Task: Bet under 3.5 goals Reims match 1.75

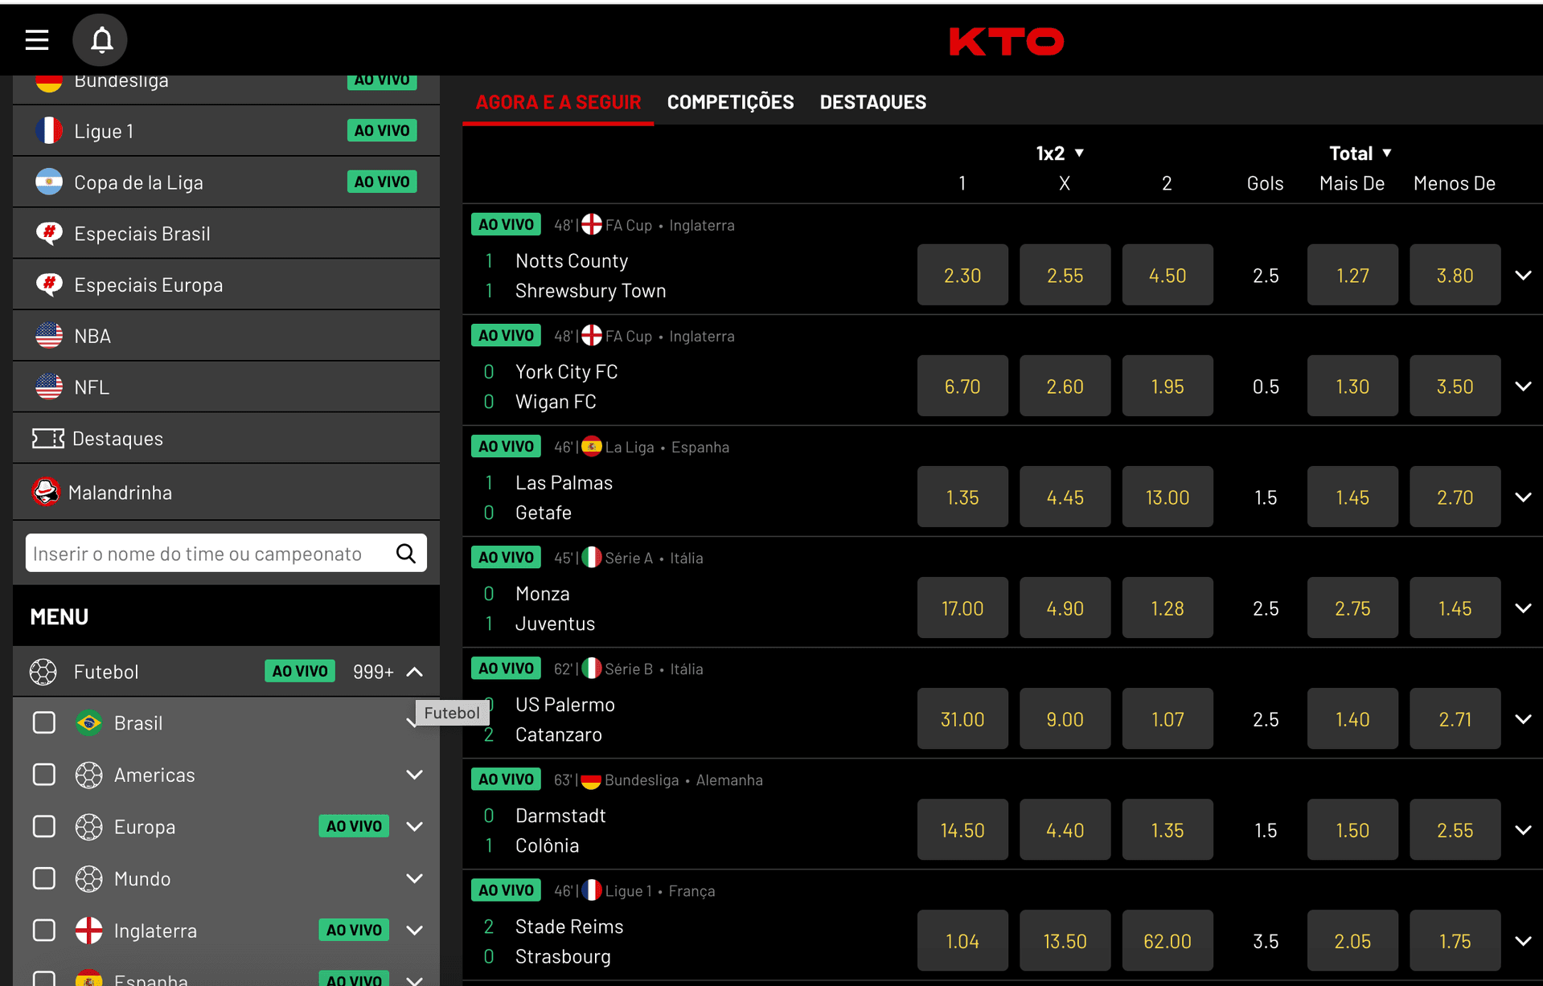Action: pos(1455,940)
